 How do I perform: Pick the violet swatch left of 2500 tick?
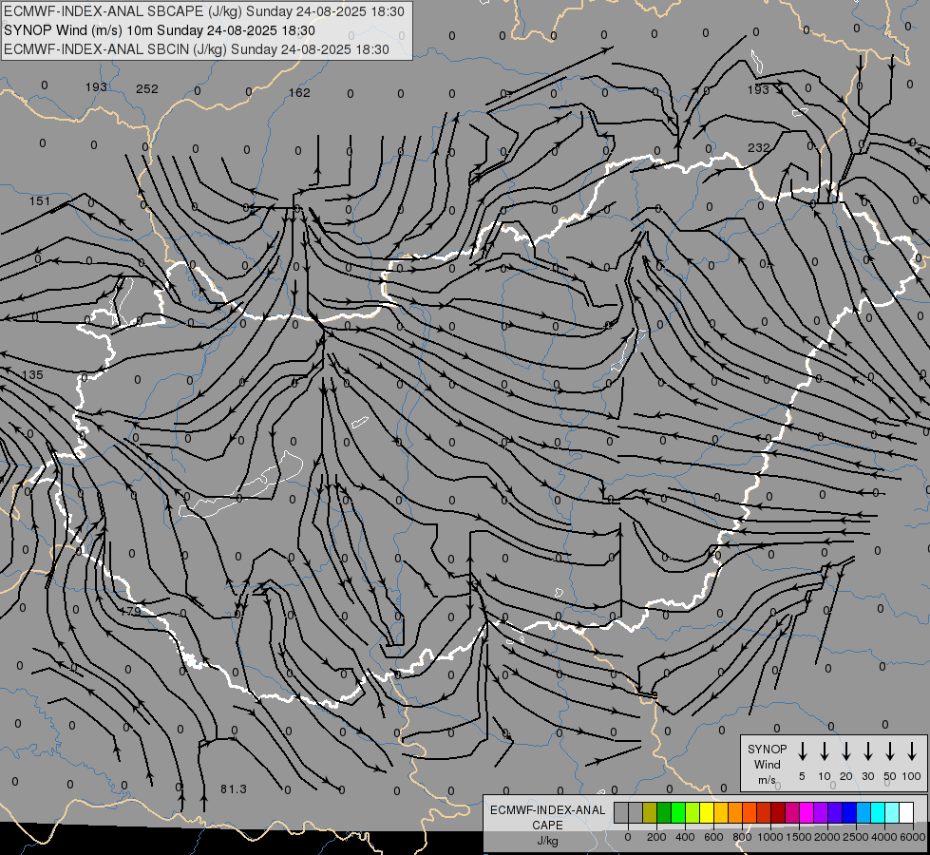pyautogui.click(x=834, y=812)
